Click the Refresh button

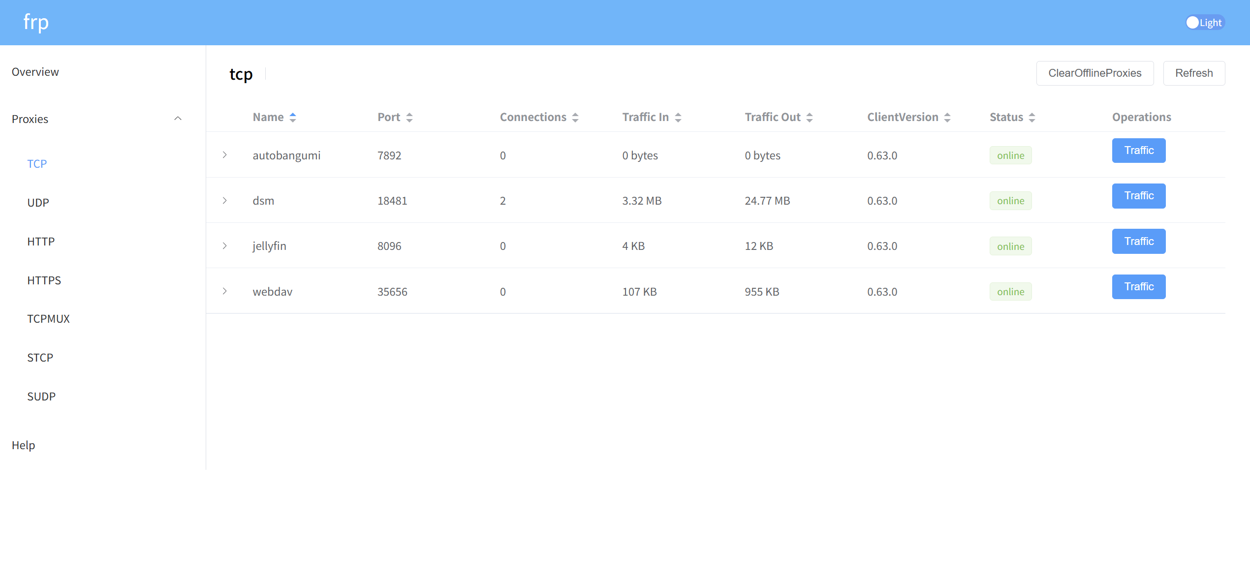(x=1193, y=73)
